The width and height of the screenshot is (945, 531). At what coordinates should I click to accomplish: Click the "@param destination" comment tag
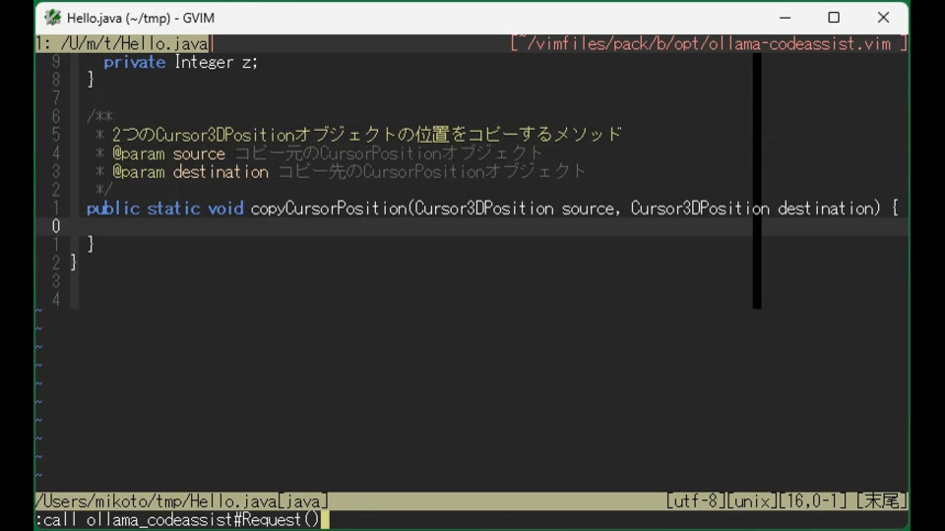click(x=190, y=172)
